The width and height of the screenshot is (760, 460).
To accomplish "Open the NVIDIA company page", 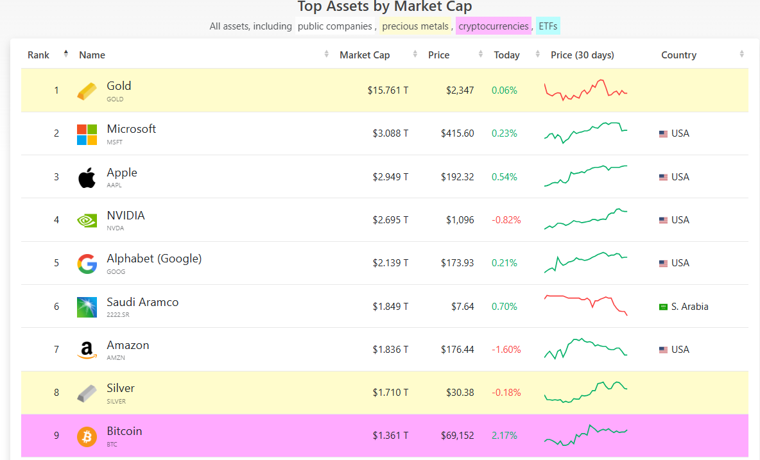I will (x=126, y=216).
